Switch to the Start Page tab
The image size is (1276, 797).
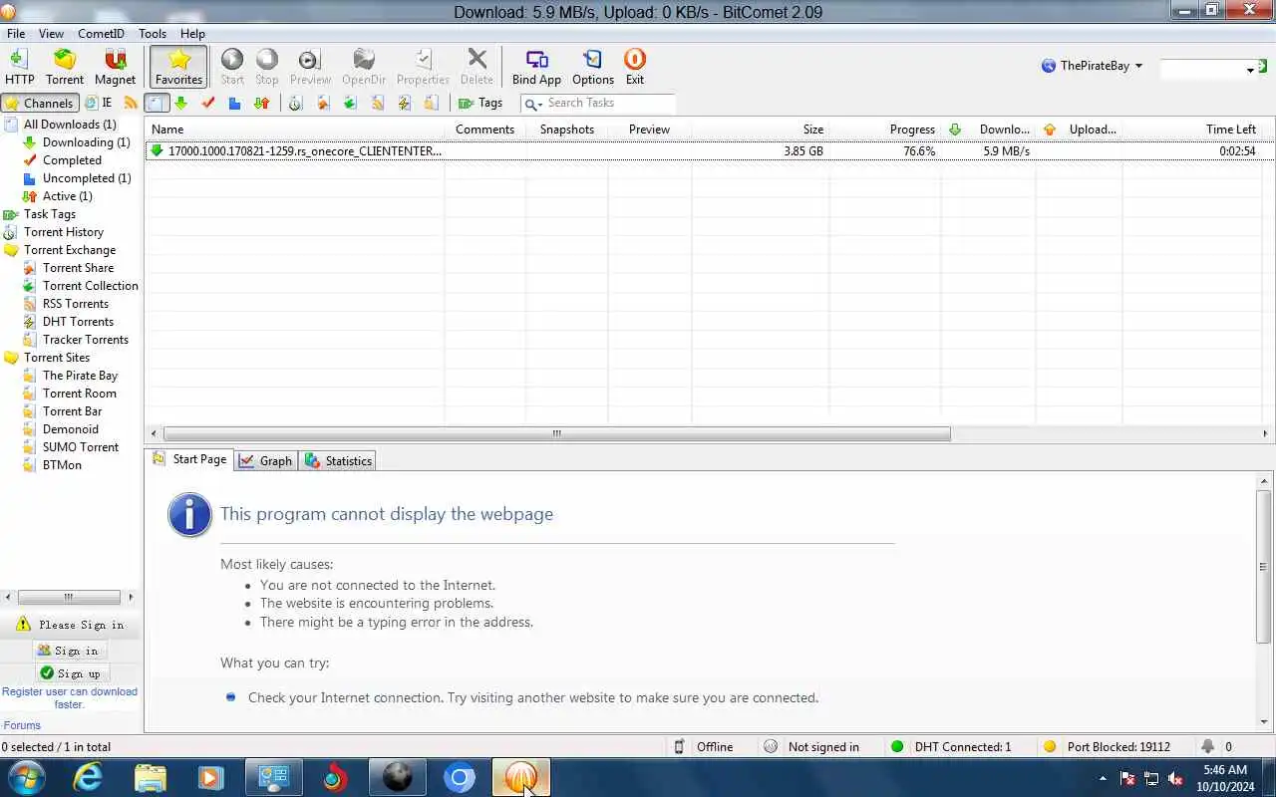[x=189, y=459]
